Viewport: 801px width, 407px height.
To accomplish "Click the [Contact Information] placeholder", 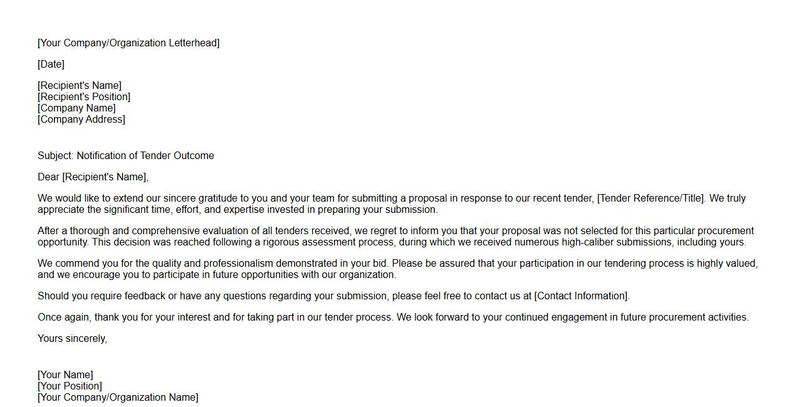I will (x=581, y=296).
